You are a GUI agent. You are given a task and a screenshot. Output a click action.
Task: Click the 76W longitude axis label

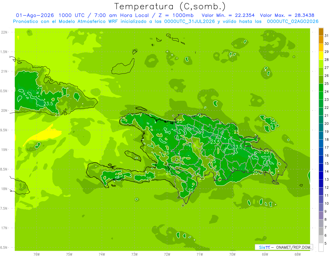[x=36, y=254]
